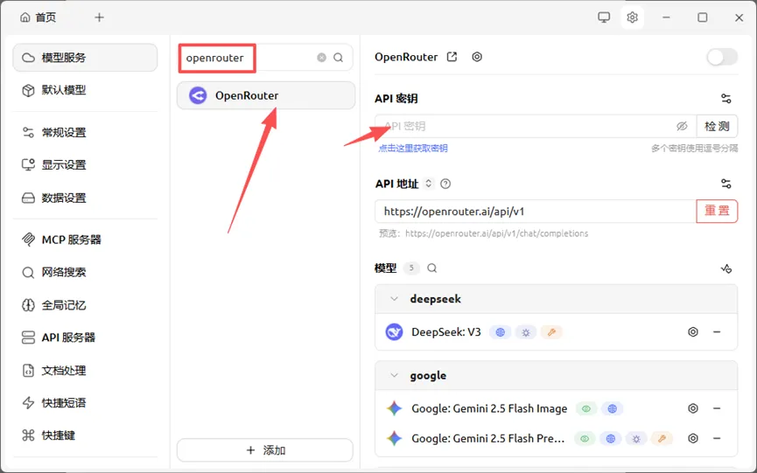
Task: Select OpenRouter provider in the list
Action: tap(266, 95)
